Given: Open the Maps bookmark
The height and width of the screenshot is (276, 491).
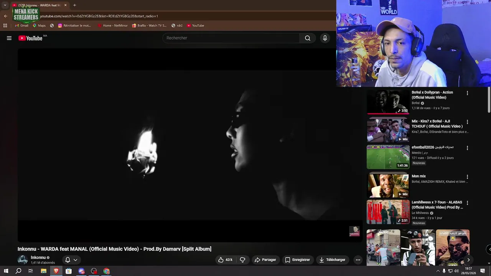Looking at the screenshot, I should click(39, 26).
